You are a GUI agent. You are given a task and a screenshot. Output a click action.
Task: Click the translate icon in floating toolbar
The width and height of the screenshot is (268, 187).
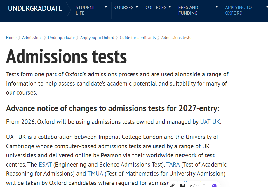pyautogui.click(x=192, y=185)
